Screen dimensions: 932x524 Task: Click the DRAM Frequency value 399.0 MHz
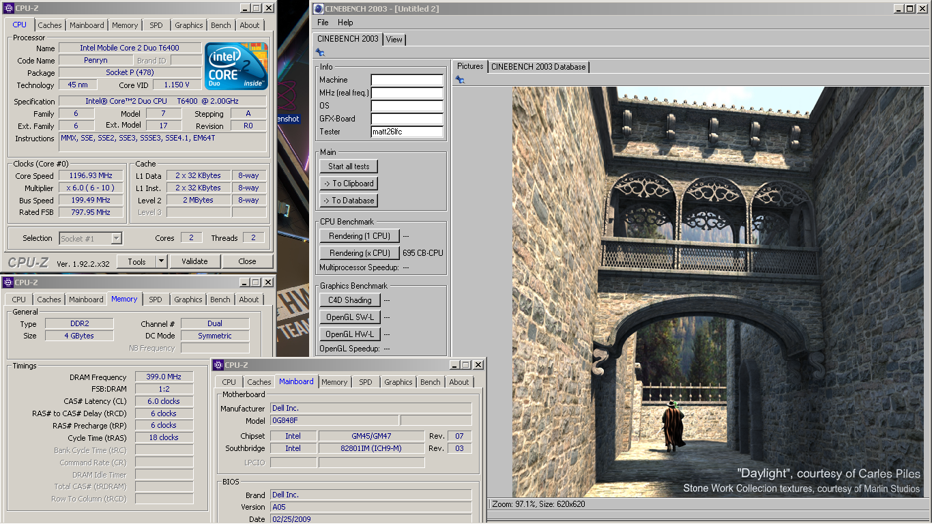click(164, 377)
